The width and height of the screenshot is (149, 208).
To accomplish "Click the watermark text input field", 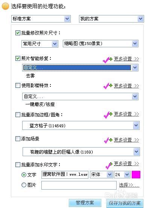I will (65, 175).
